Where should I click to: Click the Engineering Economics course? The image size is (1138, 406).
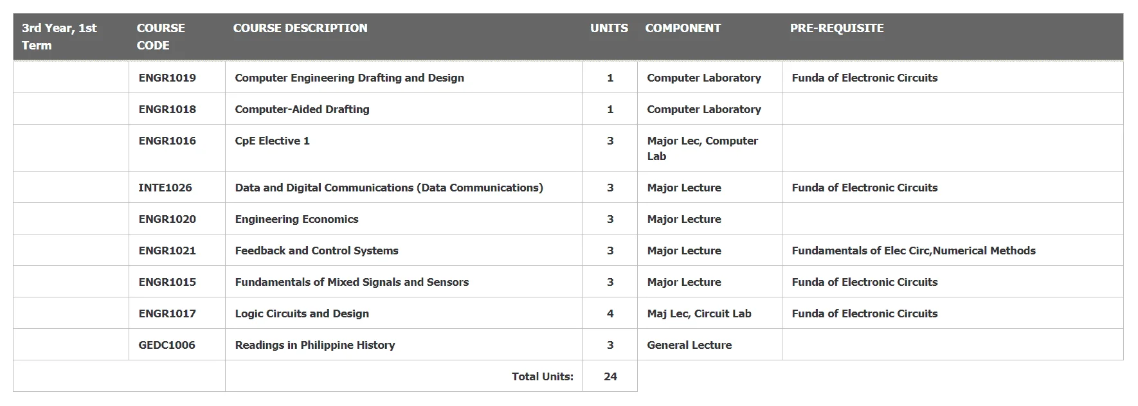click(x=296, y=219)
